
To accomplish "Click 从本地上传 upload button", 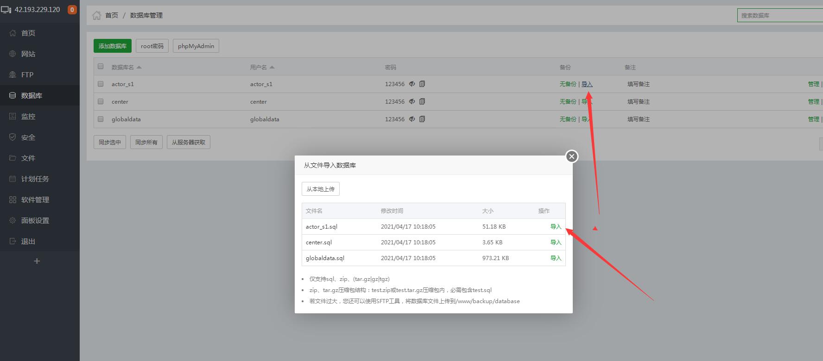I will coord(321,189).
